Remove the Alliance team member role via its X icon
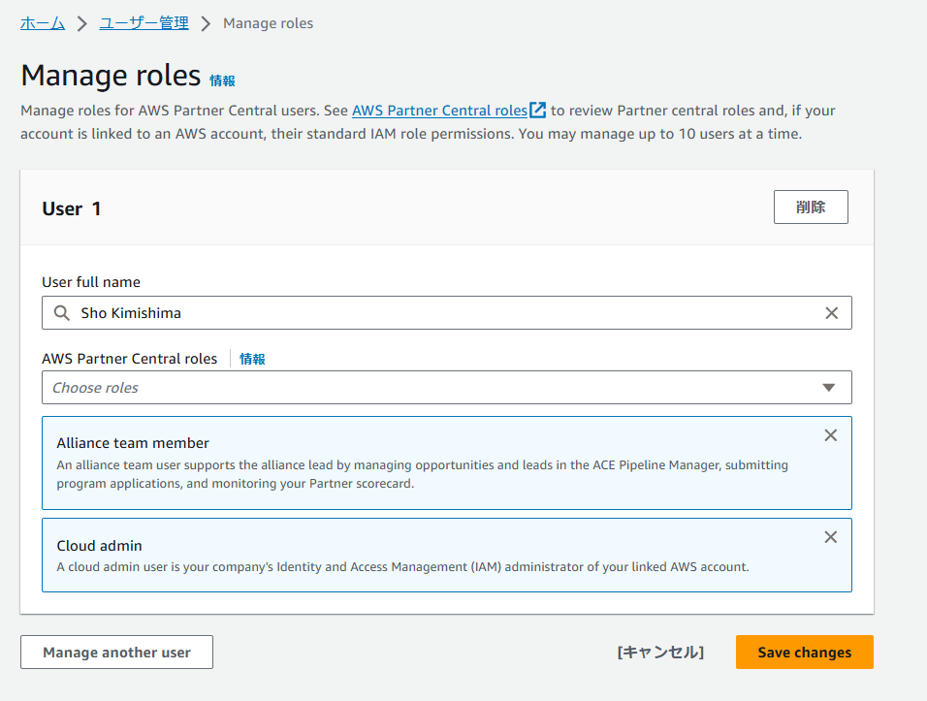This screenshot has width=927, height=701. [x=831, y=435]
